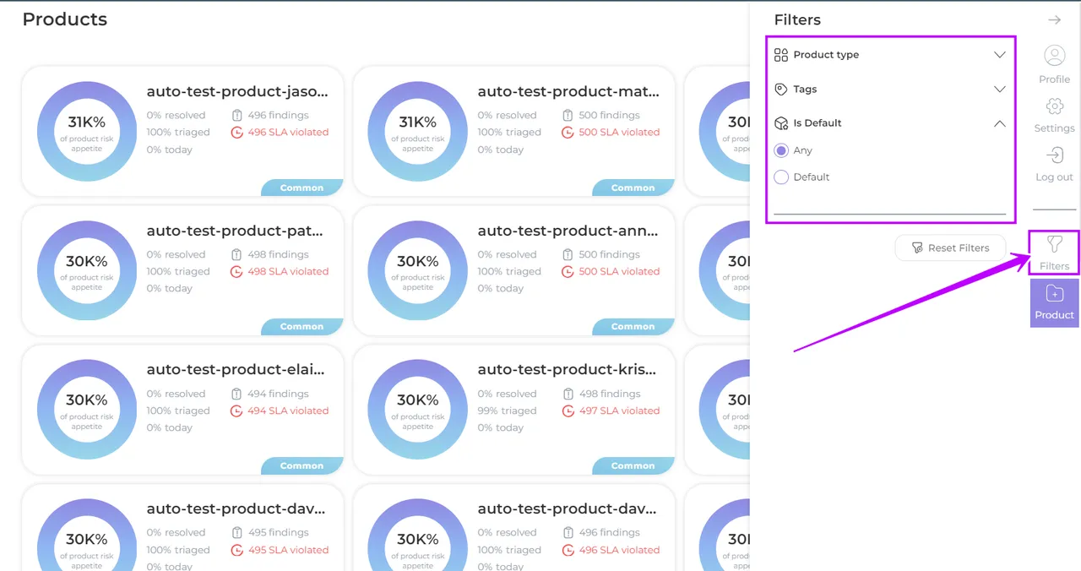Select the Any radio option

(x=781, y=150)
